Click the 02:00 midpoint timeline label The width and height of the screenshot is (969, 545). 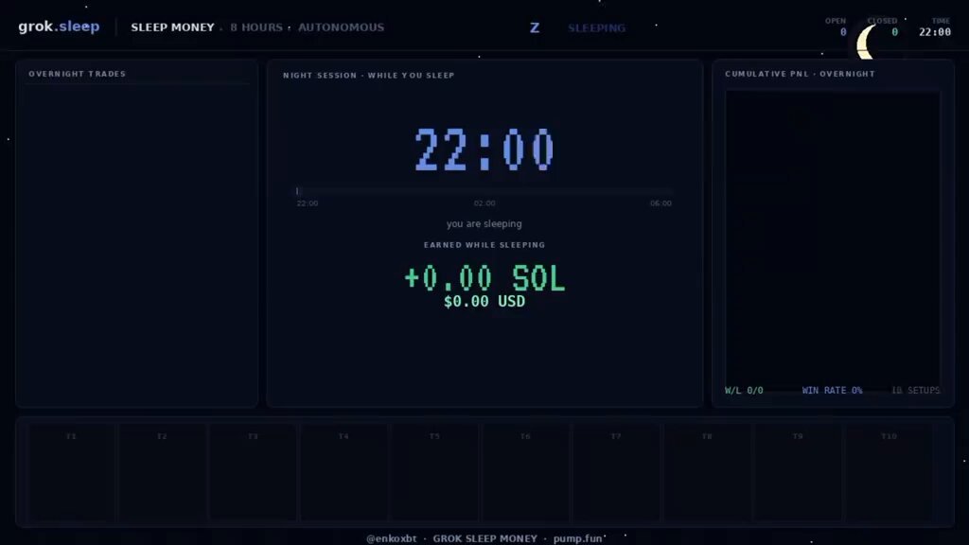coord(484,203)
